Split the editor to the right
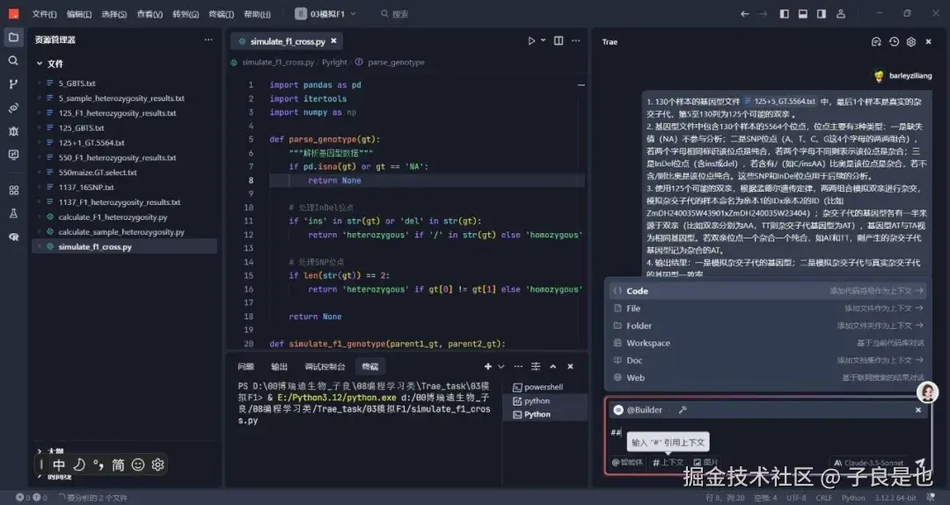This screenshot has width=950, height=505. tap(559, 40)
